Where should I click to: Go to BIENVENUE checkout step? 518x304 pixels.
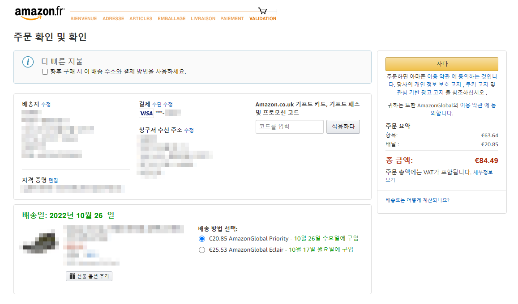click(x=84, y=19)
